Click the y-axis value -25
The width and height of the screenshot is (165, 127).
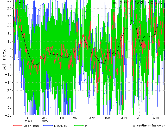pos(8,99)
